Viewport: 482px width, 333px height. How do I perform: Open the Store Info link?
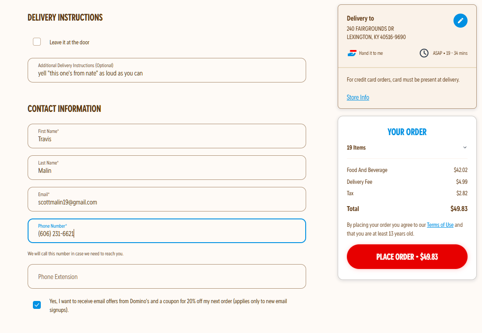pos(358,97)
